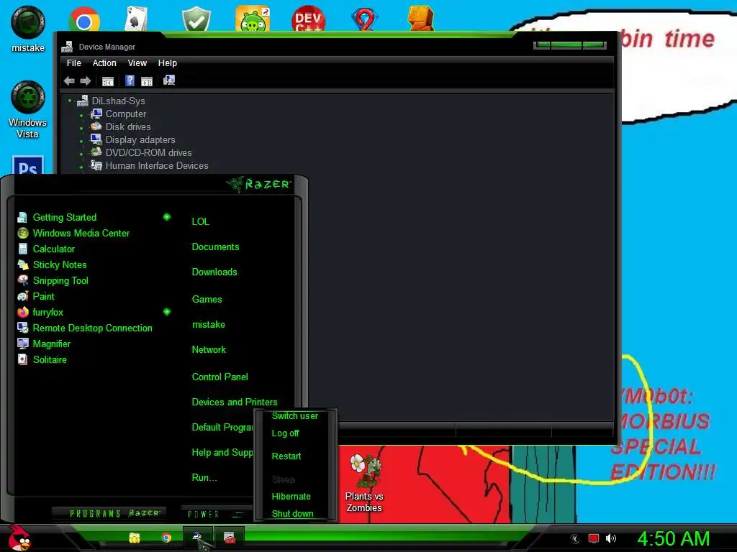The image size is (737, 552).
Task: Click the volume speaker tray icon
Action: pos(610,538)
